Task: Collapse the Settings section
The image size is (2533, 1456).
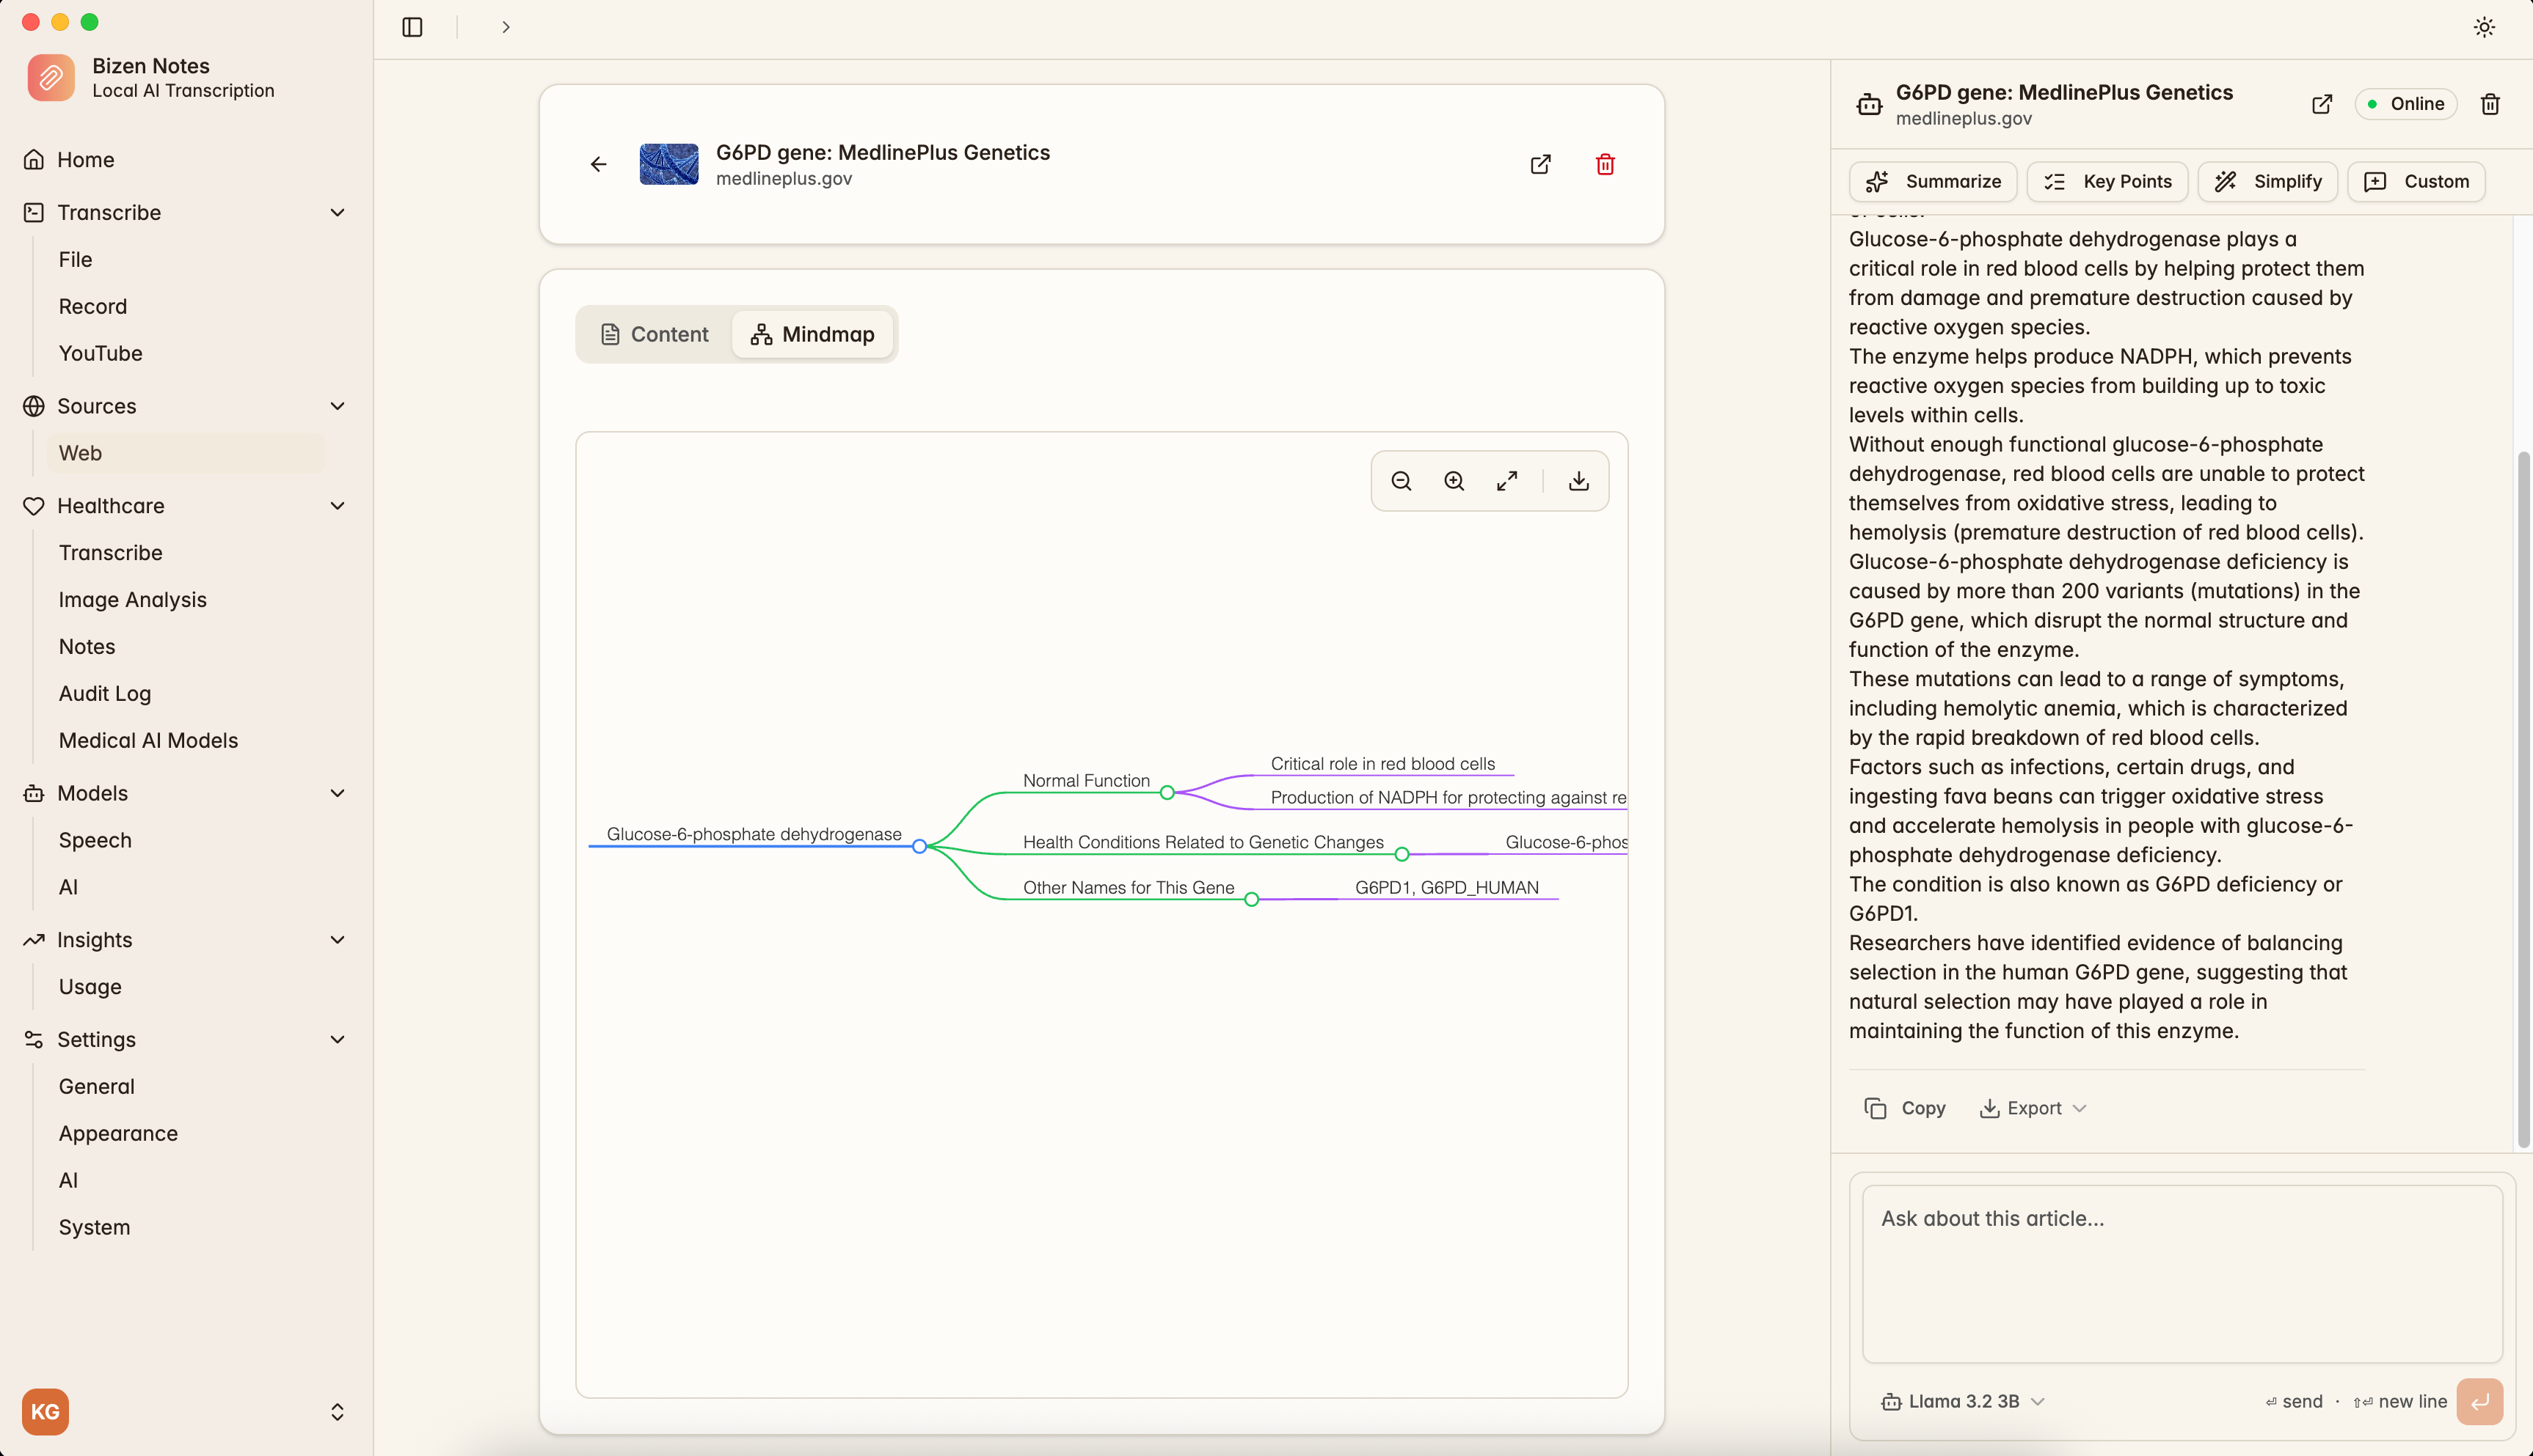Action: [338, 1040]
